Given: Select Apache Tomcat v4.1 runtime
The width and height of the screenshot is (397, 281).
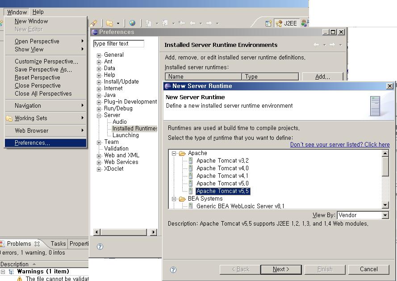Looking at the screenshot, I should [222, 176].
